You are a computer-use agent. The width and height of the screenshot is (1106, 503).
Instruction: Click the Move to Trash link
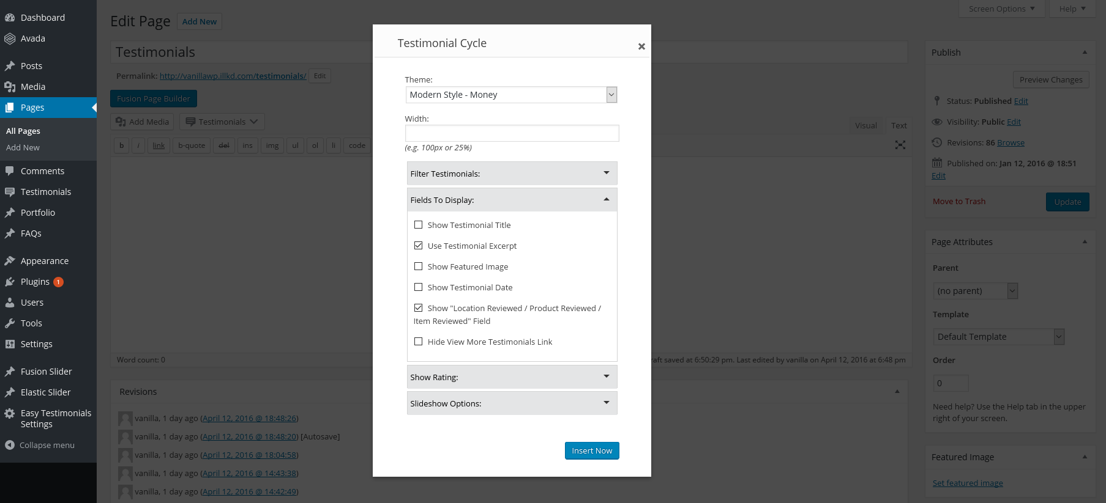tap(958, 202)
